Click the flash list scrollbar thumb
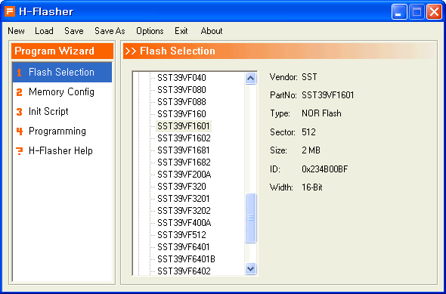The width and height of the screenshot is (446, 294). tap(250, 218)
